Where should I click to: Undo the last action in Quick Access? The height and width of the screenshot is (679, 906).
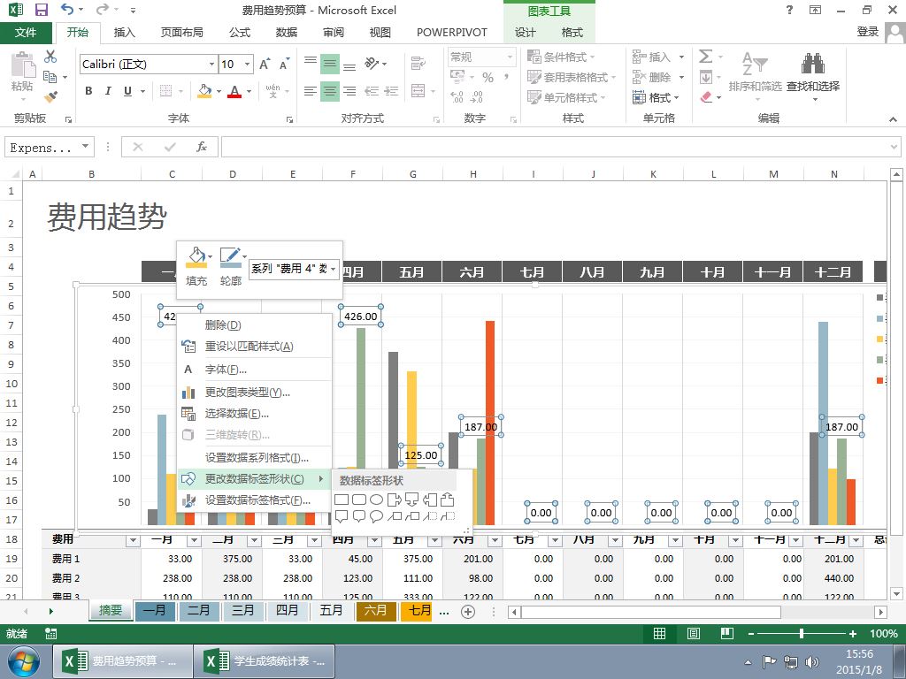[x=67, y=9]
